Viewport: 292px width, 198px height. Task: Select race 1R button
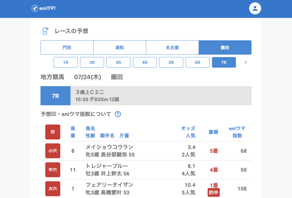(x=66, y=62)
